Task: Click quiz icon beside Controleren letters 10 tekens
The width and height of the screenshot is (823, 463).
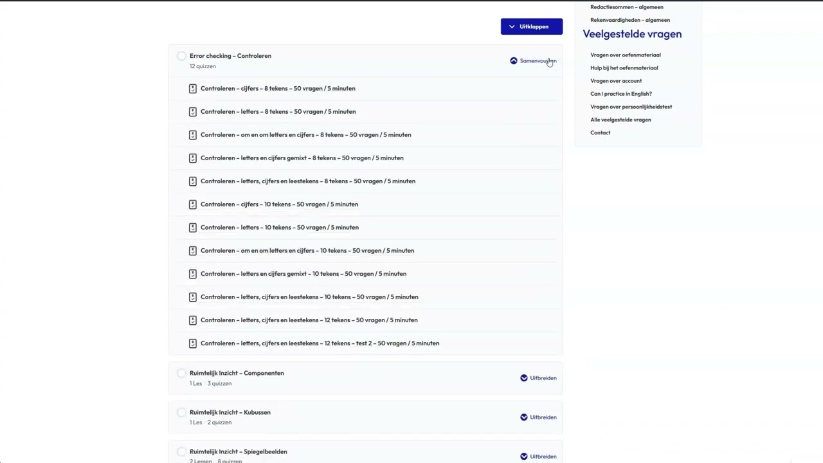Action: tap(192, 228)
